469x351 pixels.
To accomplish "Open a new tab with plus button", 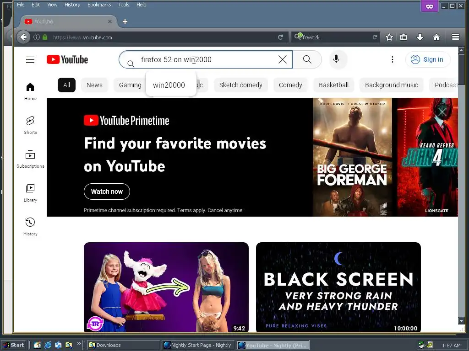I will (x=125, y=21).
